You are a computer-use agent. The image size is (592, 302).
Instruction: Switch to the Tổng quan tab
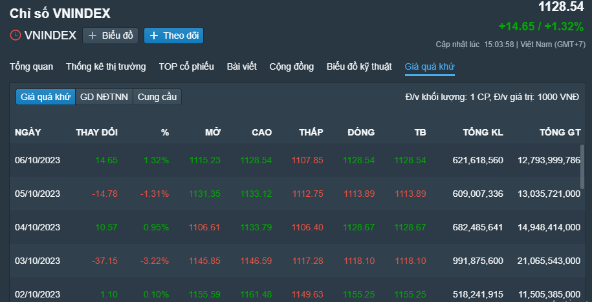coord(31,66)
